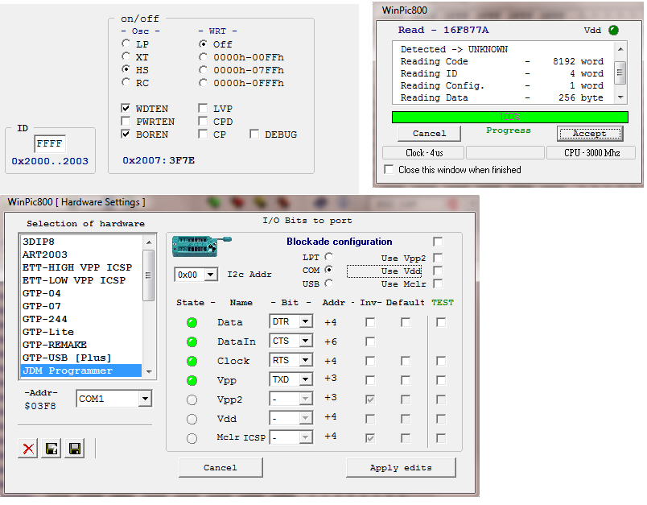647x505 pixels.
Task: Click the green state indicator for Clock
Action: [x=192, y=362]
